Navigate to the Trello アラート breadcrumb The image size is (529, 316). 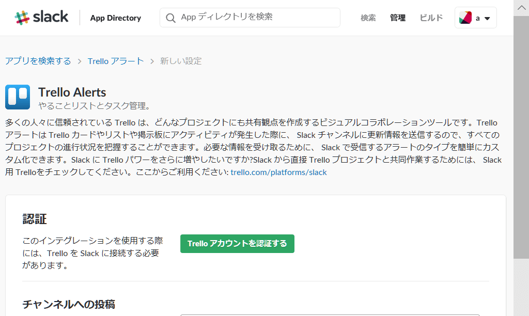(x=116, y=61)
